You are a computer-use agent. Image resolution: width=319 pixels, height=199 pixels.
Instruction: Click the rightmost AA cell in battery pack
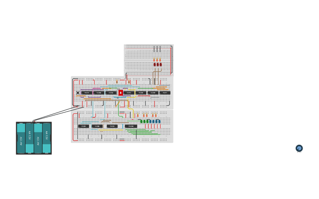click(47, 138)
